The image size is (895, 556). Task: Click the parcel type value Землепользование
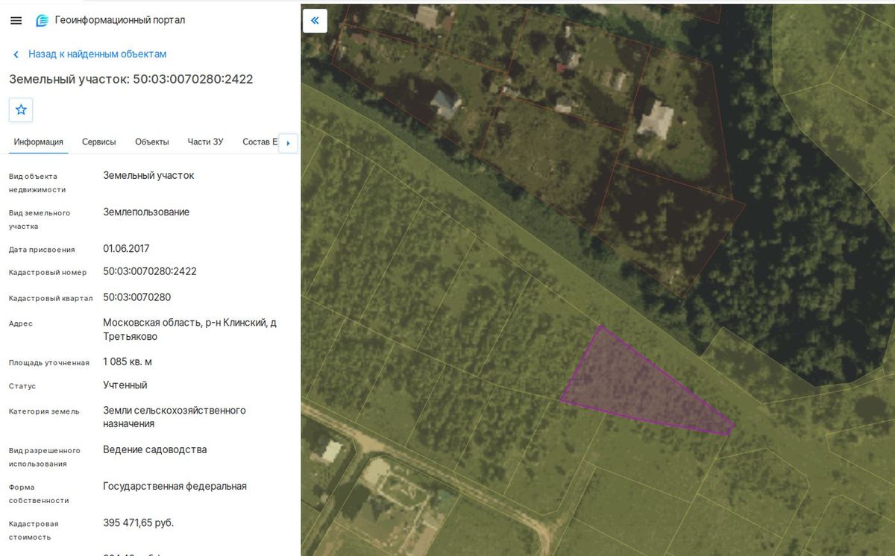point(146,212)
